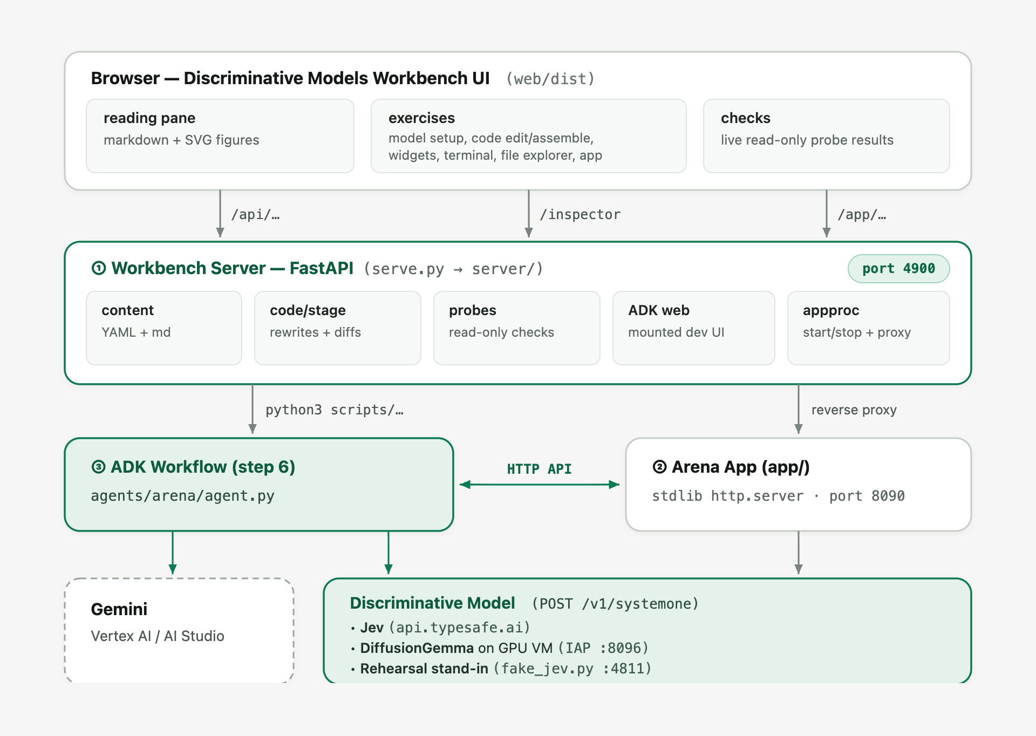Click the arrowhead below the /inspector label

click(529, 232)
